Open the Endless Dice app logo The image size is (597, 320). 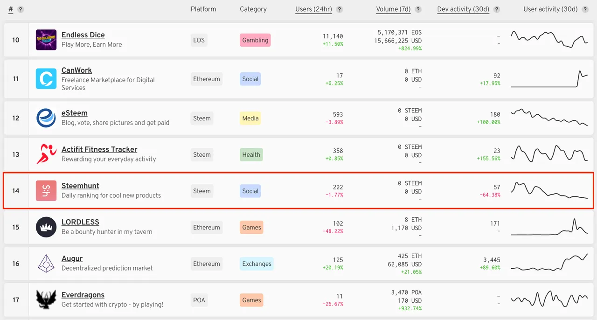[x=46, y=40]
